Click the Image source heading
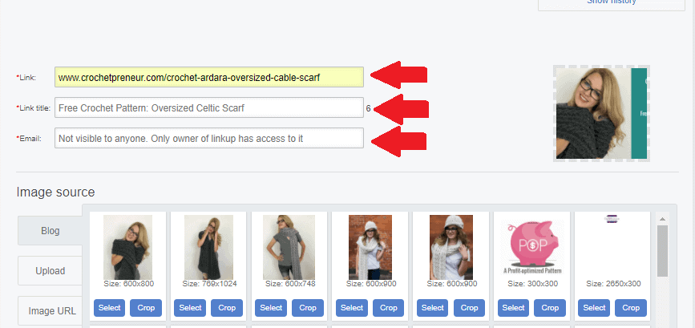 click(55, 192)
